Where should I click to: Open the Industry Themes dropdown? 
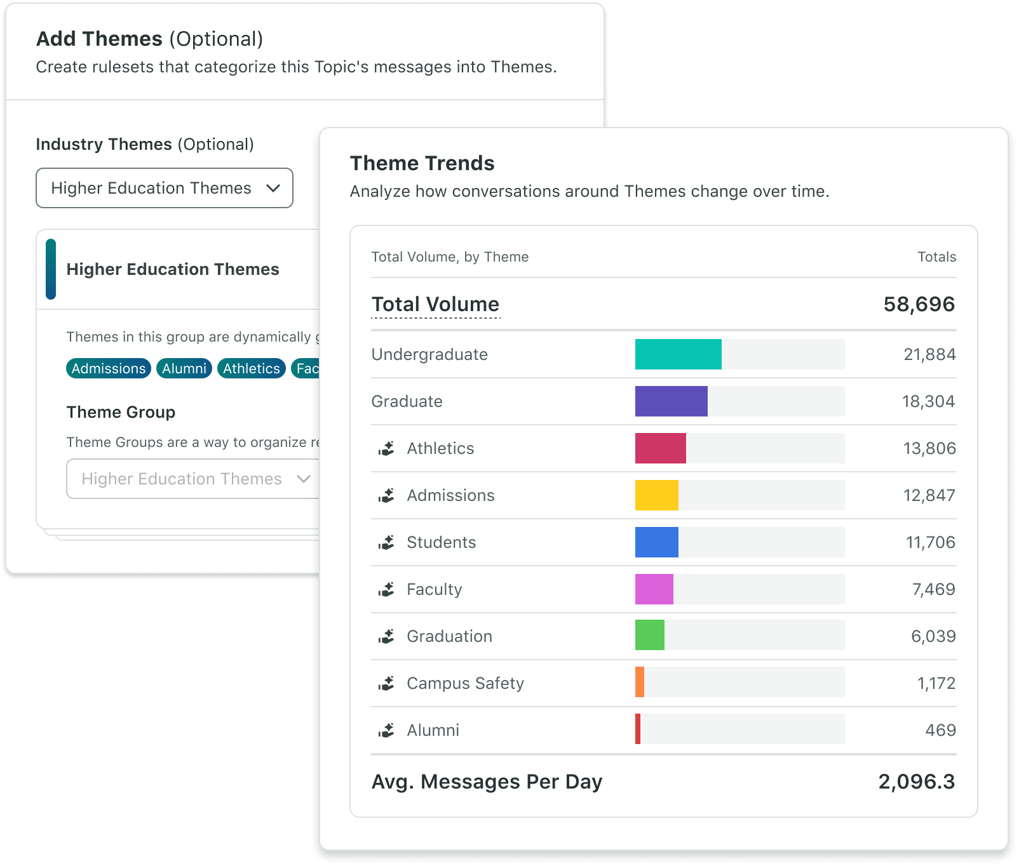click(x=164, y=188)
